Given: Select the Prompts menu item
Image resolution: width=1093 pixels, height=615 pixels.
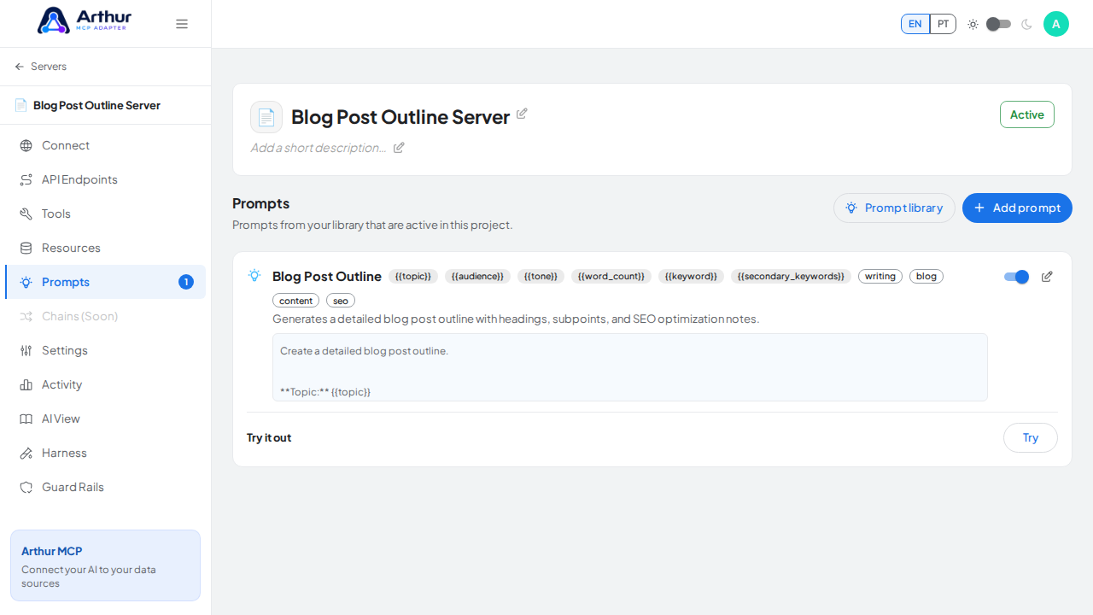Looking at the screenshot, I should (x=105, y=282).
